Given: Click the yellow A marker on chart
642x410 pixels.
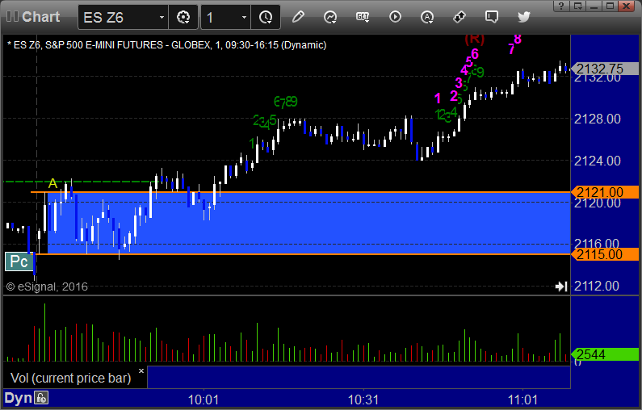Looking at the screenshot, I should [x=52, y=183].
